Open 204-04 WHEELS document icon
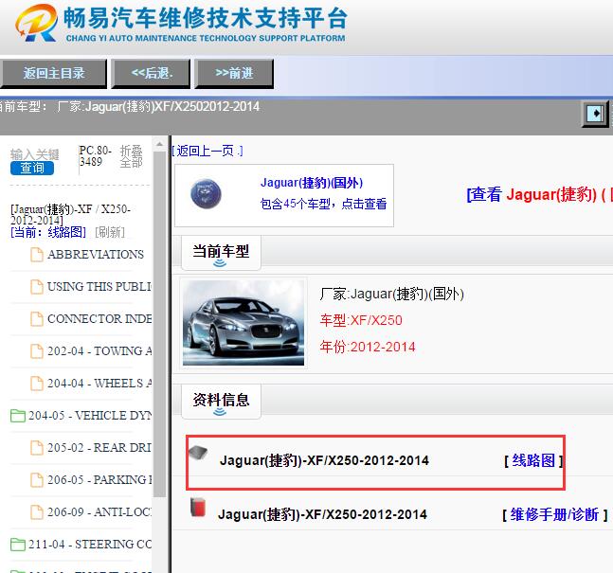Image resolution: width=613 pixels, height=573 pixels. point(37,384)
